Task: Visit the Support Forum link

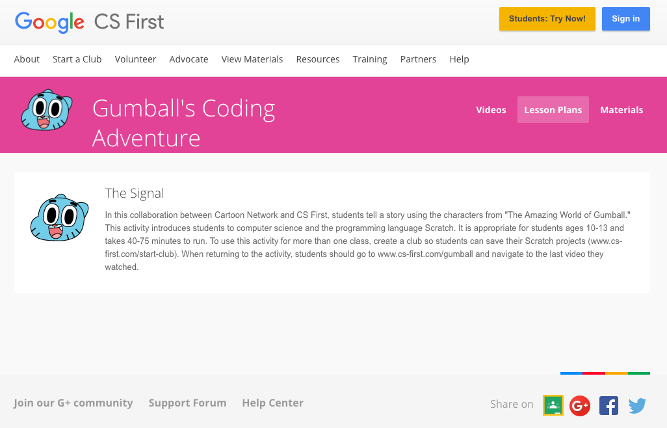Action: (187, 403)
